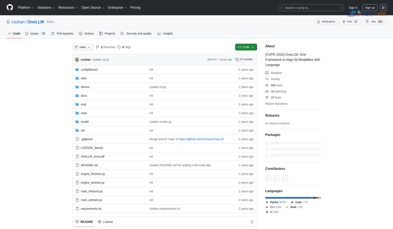This screenshot has height=229, width=393.
Task: Click the Python segment of languages bar
Action: [288, 198]
